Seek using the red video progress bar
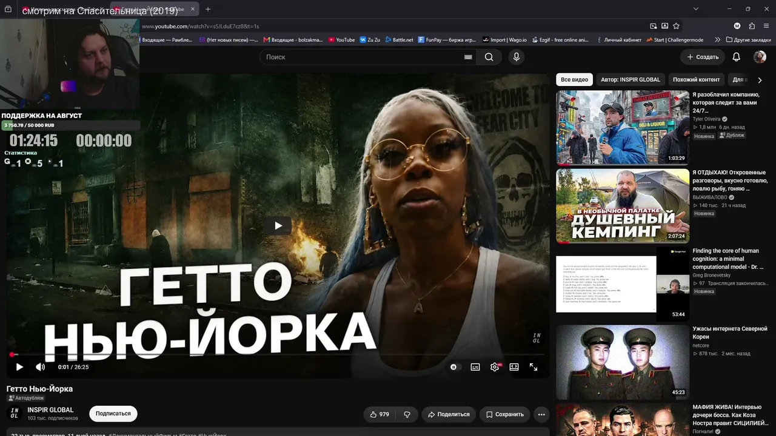 tap(278, 354)
